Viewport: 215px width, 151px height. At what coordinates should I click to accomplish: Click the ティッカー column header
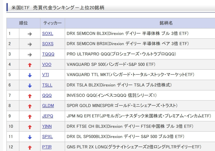[53, 23]
